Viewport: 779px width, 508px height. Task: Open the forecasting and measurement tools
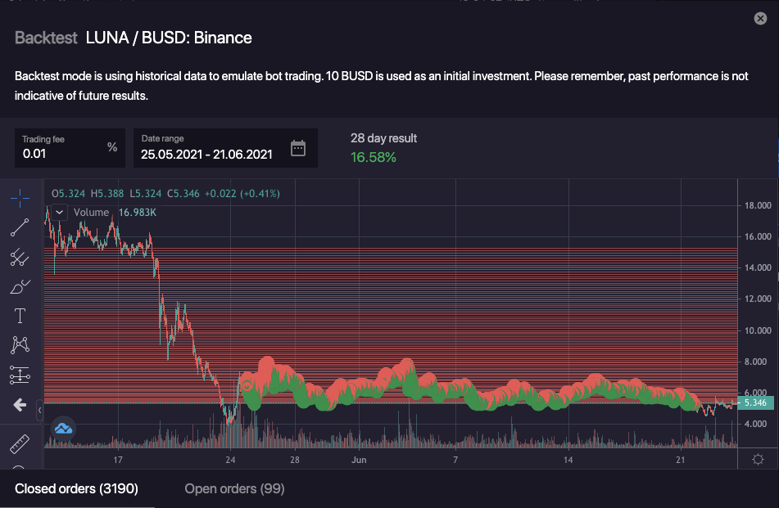(20, 375)
